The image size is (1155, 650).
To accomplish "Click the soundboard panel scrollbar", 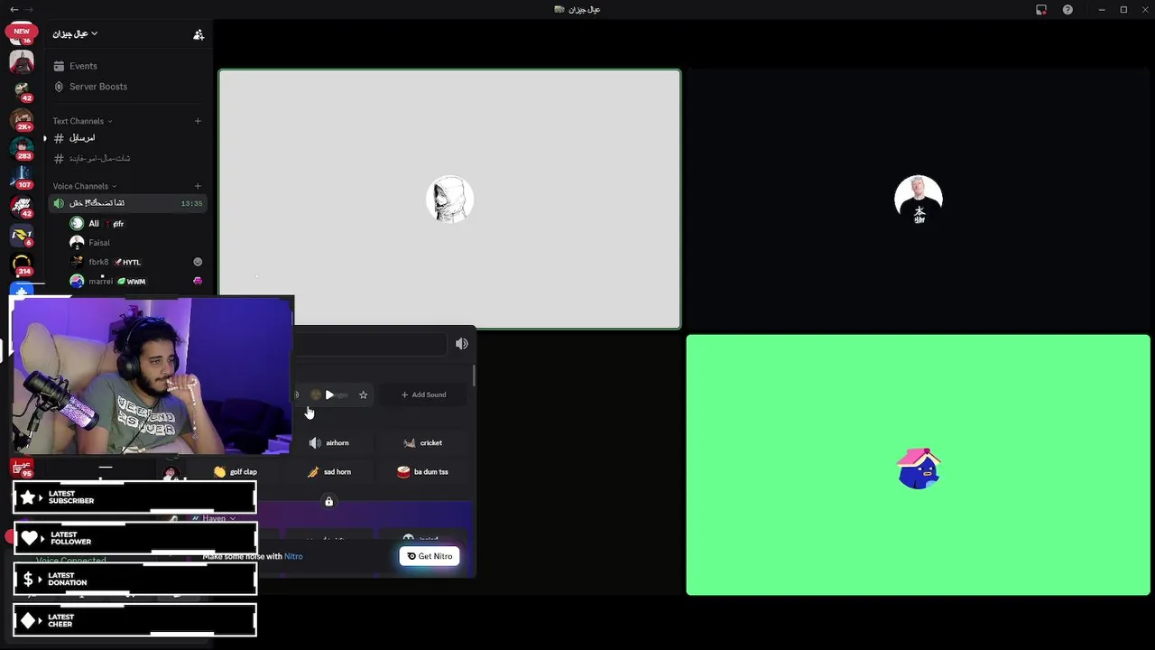I will [x=473, y=376].
